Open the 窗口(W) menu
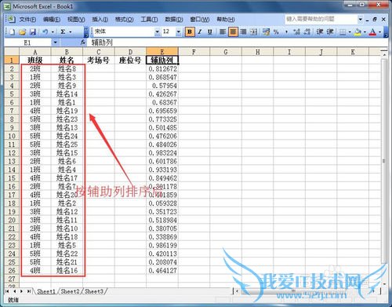 click(x=200, y=20)
